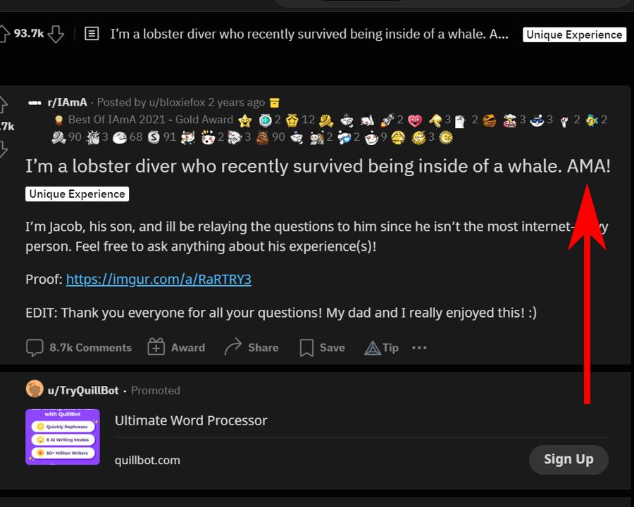Click the cake day icon next to post time
634x507 pixels.
pos(273,102)
